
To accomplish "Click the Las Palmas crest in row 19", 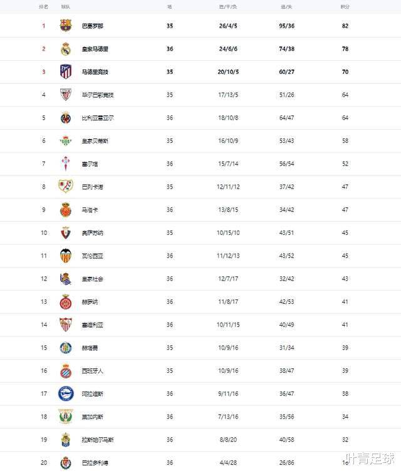I will [x=66, y=440].
